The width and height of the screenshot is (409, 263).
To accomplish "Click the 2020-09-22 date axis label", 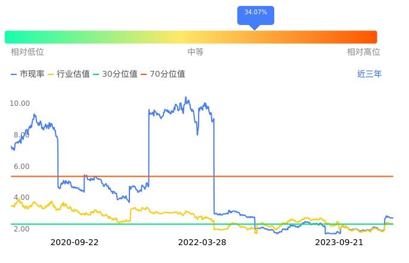I will click(75, 243).
